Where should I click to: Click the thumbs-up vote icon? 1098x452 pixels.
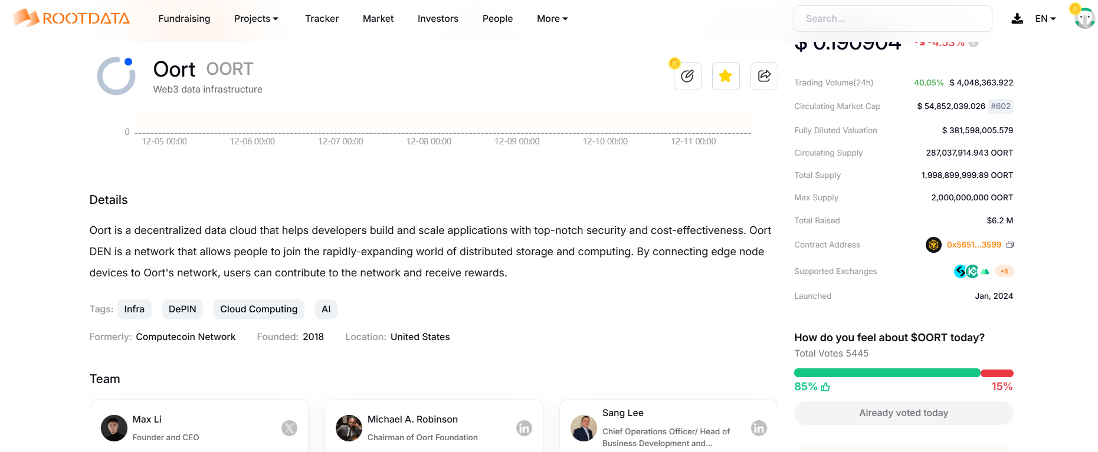825,387
